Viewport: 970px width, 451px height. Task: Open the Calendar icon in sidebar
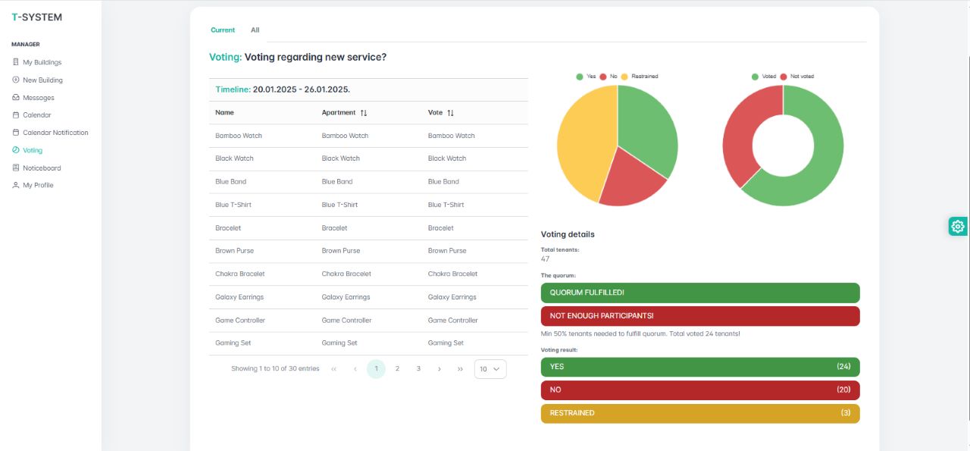coord(15,114)
